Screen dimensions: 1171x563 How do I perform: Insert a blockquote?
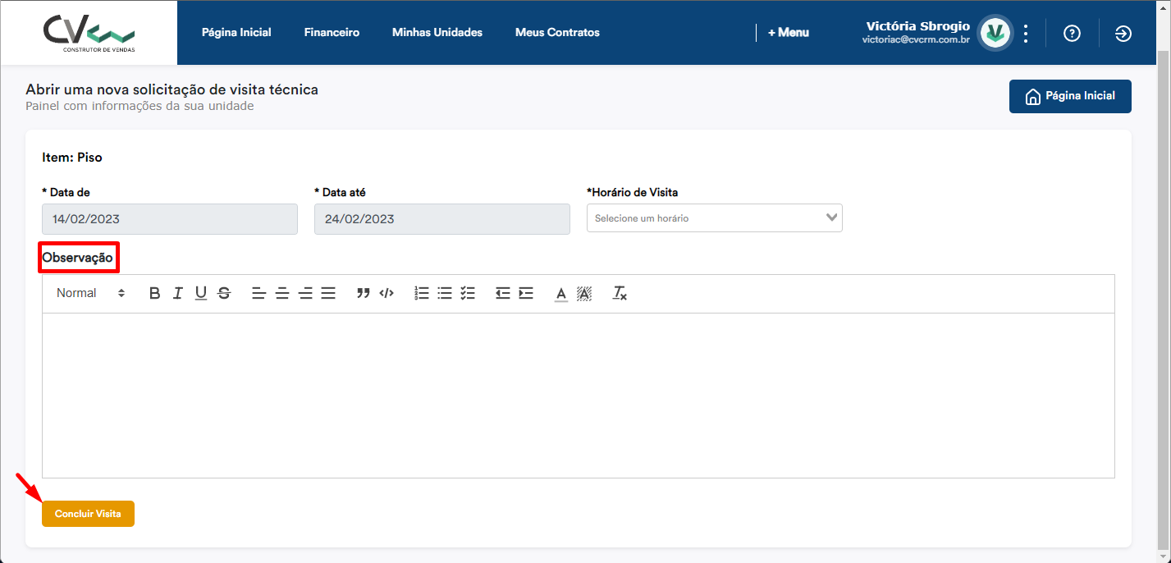[x=364, y=293]
